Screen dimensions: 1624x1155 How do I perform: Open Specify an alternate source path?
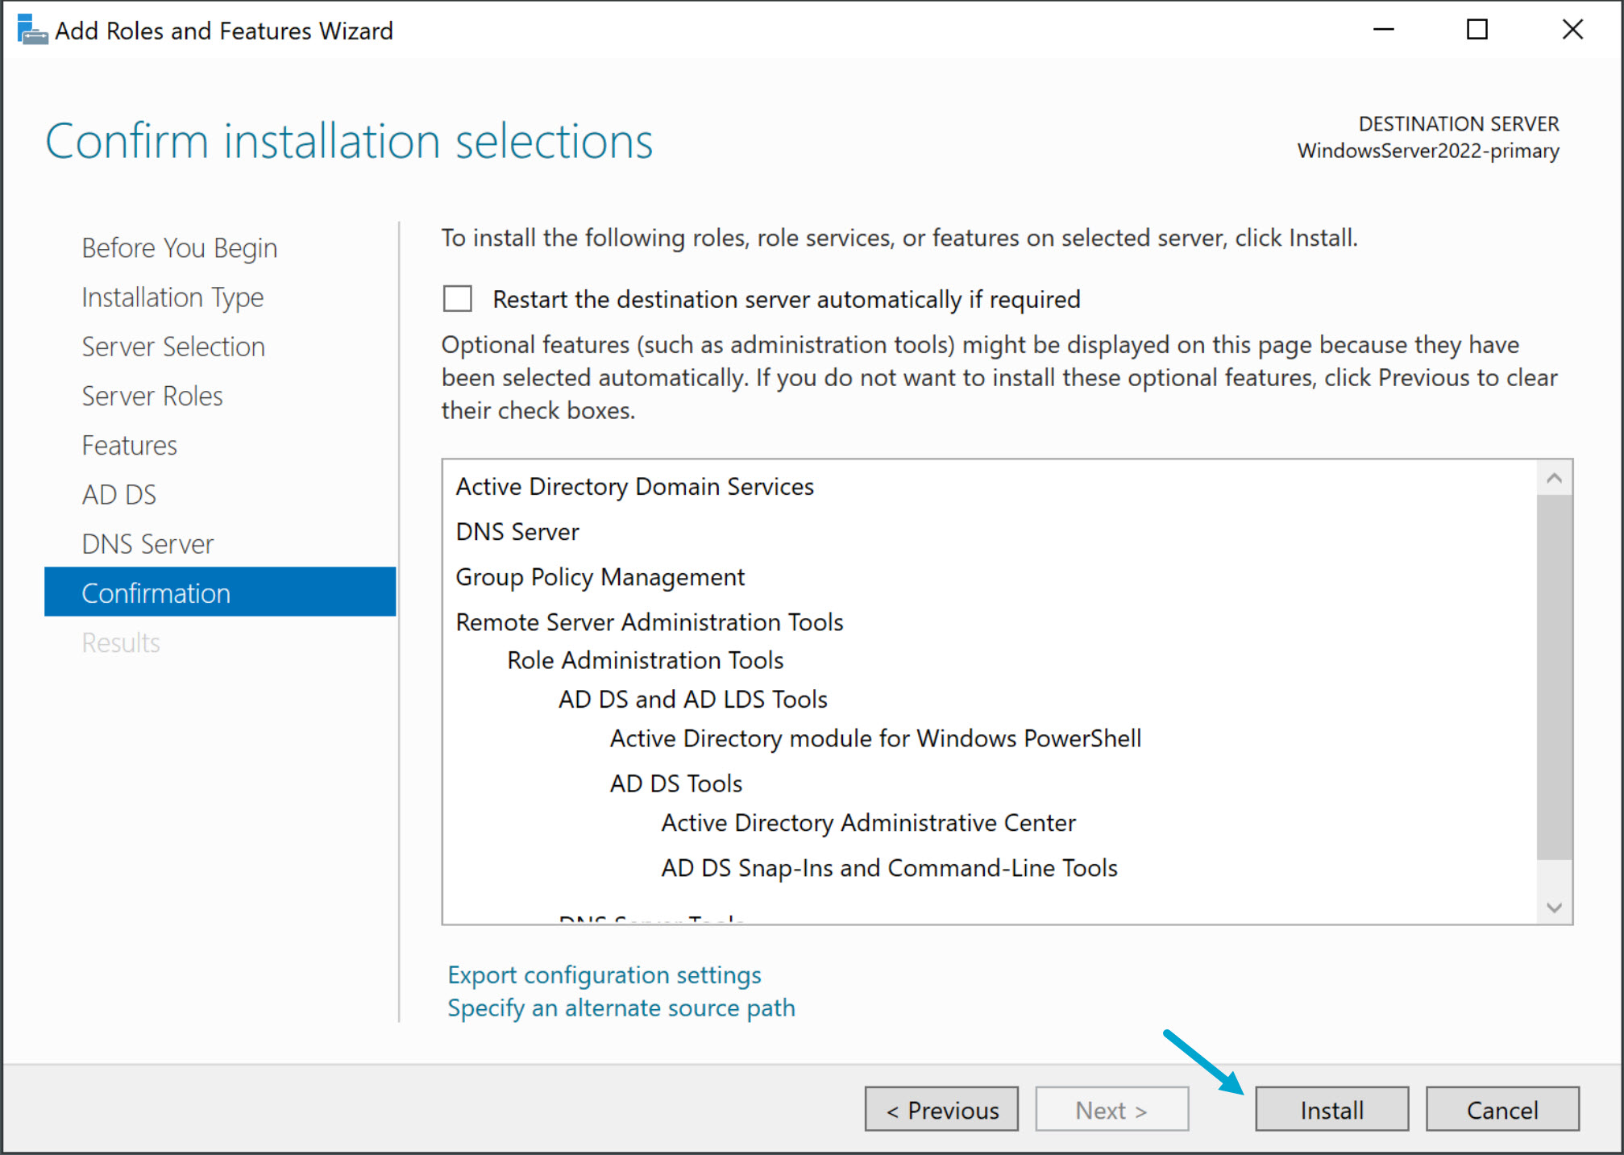(621, 1008)
